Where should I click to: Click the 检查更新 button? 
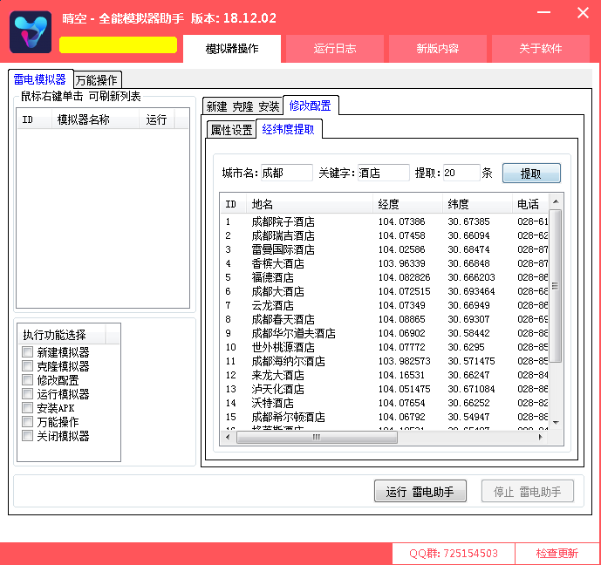pyautogui.click(x=557, y=553)
